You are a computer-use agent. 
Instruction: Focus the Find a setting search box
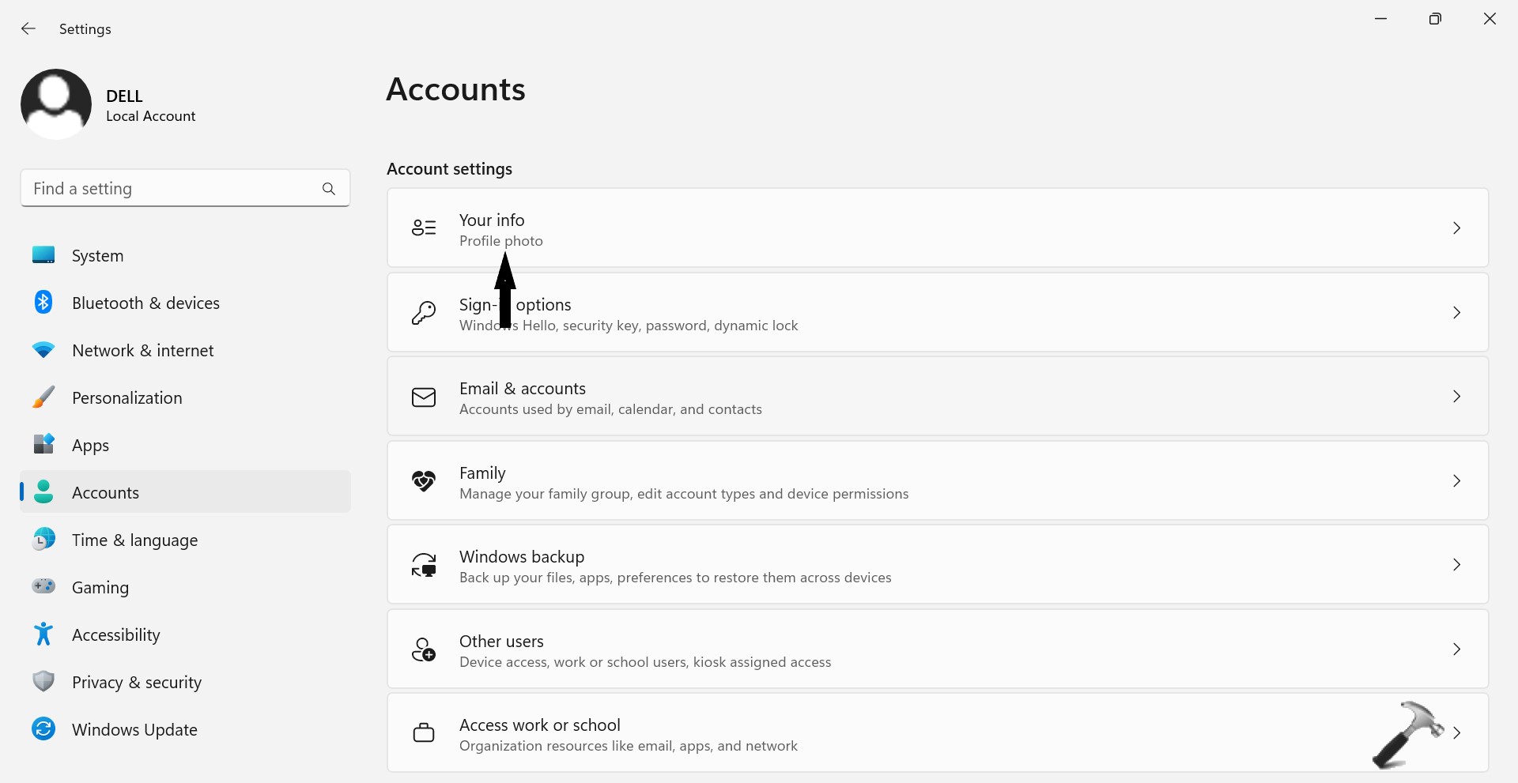[170, 189]
